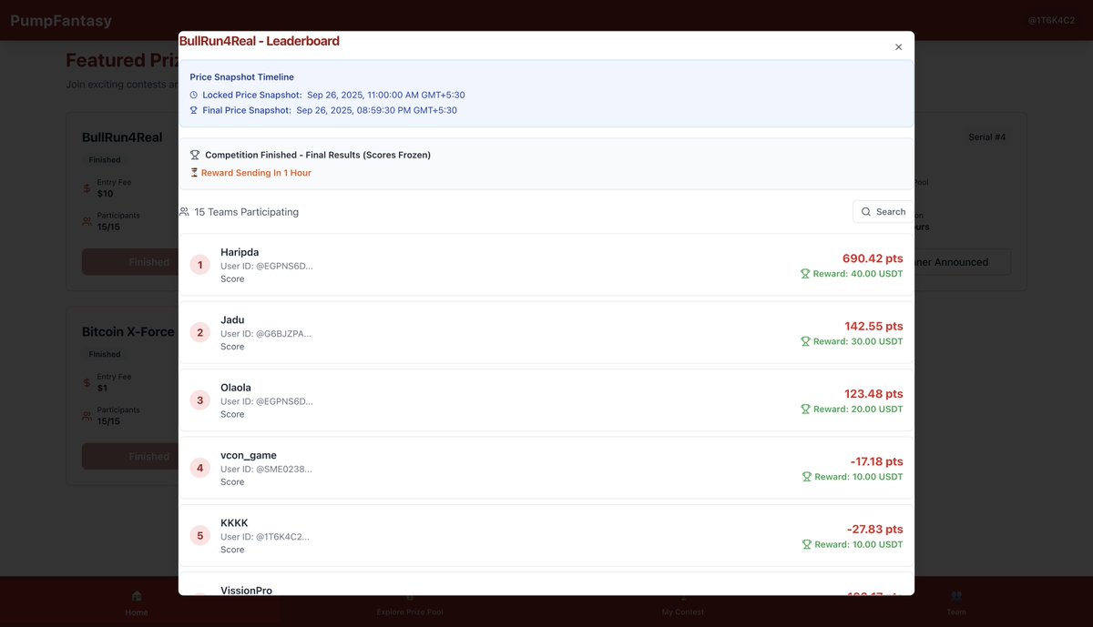Select the Jadu team name
Image resolution: width=1093 pixels, height=627 pixels.
pos(232,319)
